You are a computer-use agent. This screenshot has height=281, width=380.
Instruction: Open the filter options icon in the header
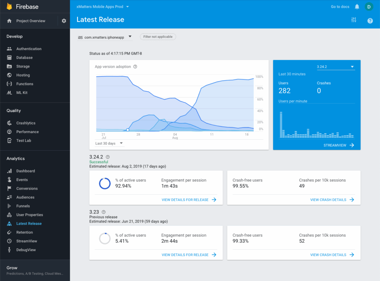(354, 20)
